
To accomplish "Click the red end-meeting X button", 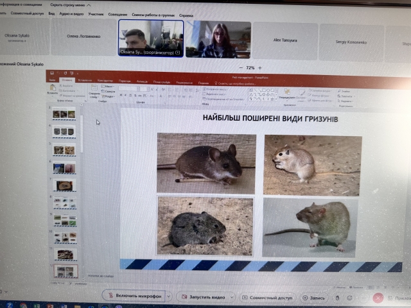I will [378, 298].
